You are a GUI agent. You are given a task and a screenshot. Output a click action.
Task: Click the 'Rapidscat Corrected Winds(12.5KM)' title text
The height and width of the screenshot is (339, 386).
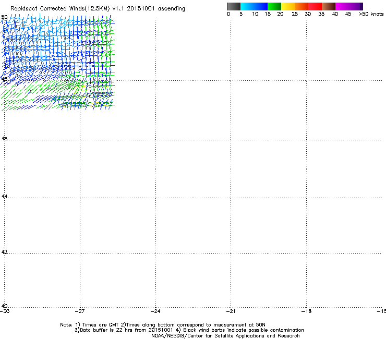coord(60,9)
